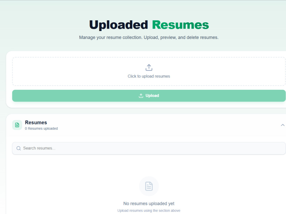The height and width of the screenshot is (214, 286).
Task: Click the 'Uploaded Resumes' page heading
Action: 149,25
